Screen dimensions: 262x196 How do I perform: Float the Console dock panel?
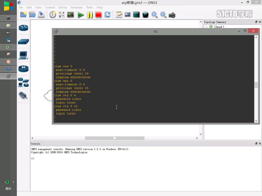(256, 144)
